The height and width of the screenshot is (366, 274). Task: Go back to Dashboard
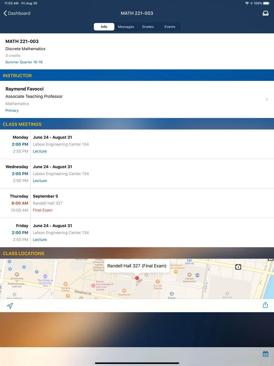(x=17, y=13)
